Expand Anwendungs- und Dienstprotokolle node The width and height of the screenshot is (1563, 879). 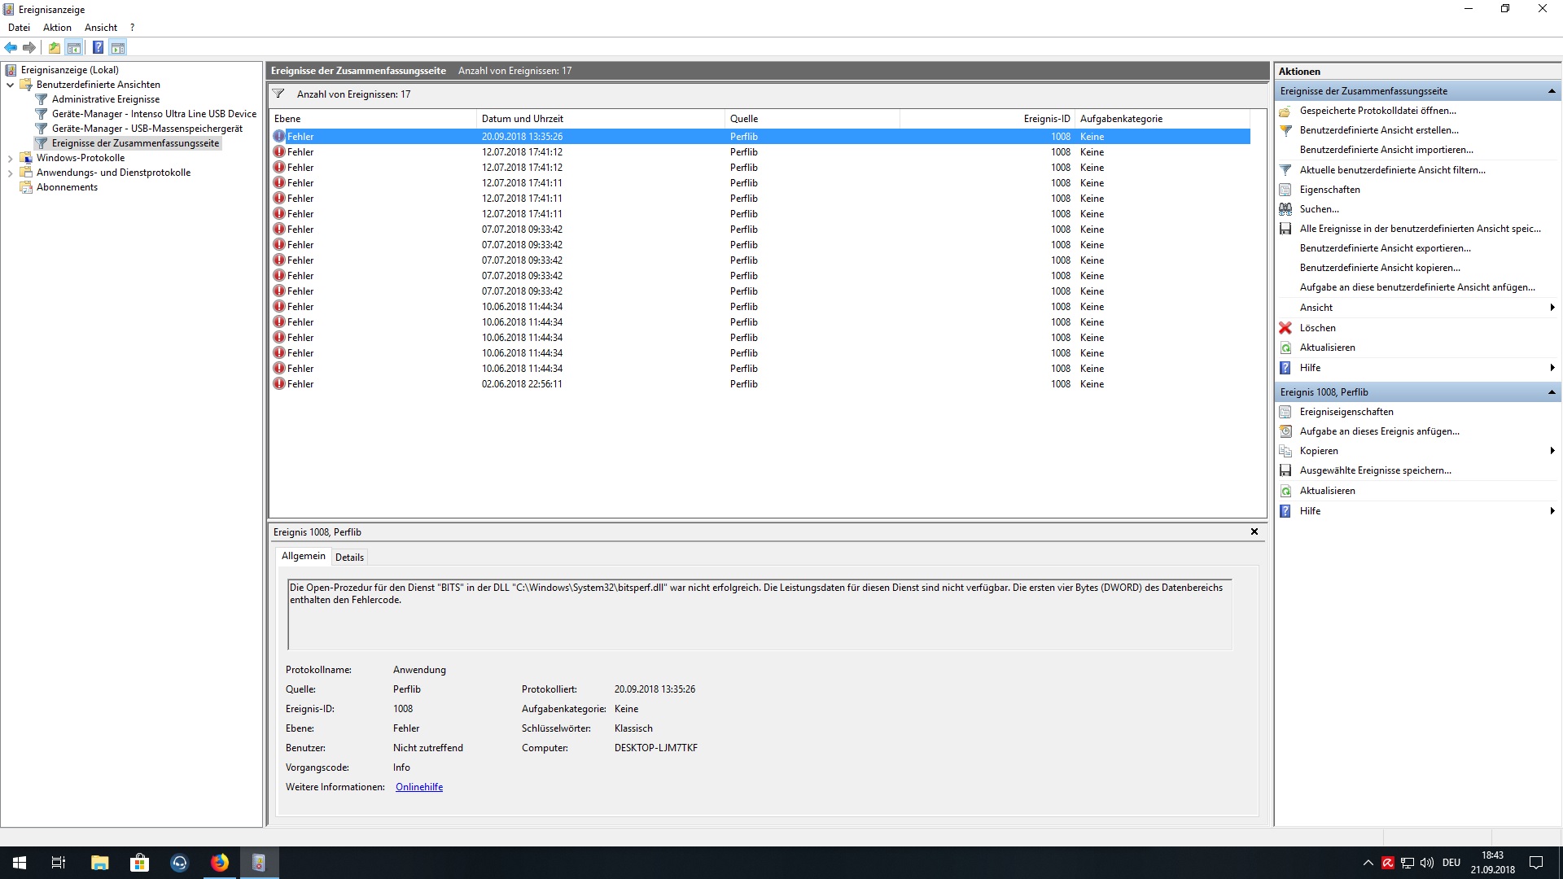tap(11, 173)
